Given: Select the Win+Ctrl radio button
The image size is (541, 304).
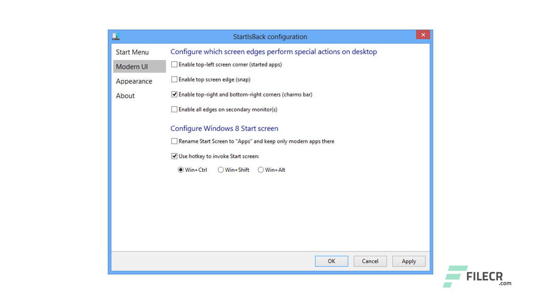Looking at the screenshot, I should coord(181,170).
